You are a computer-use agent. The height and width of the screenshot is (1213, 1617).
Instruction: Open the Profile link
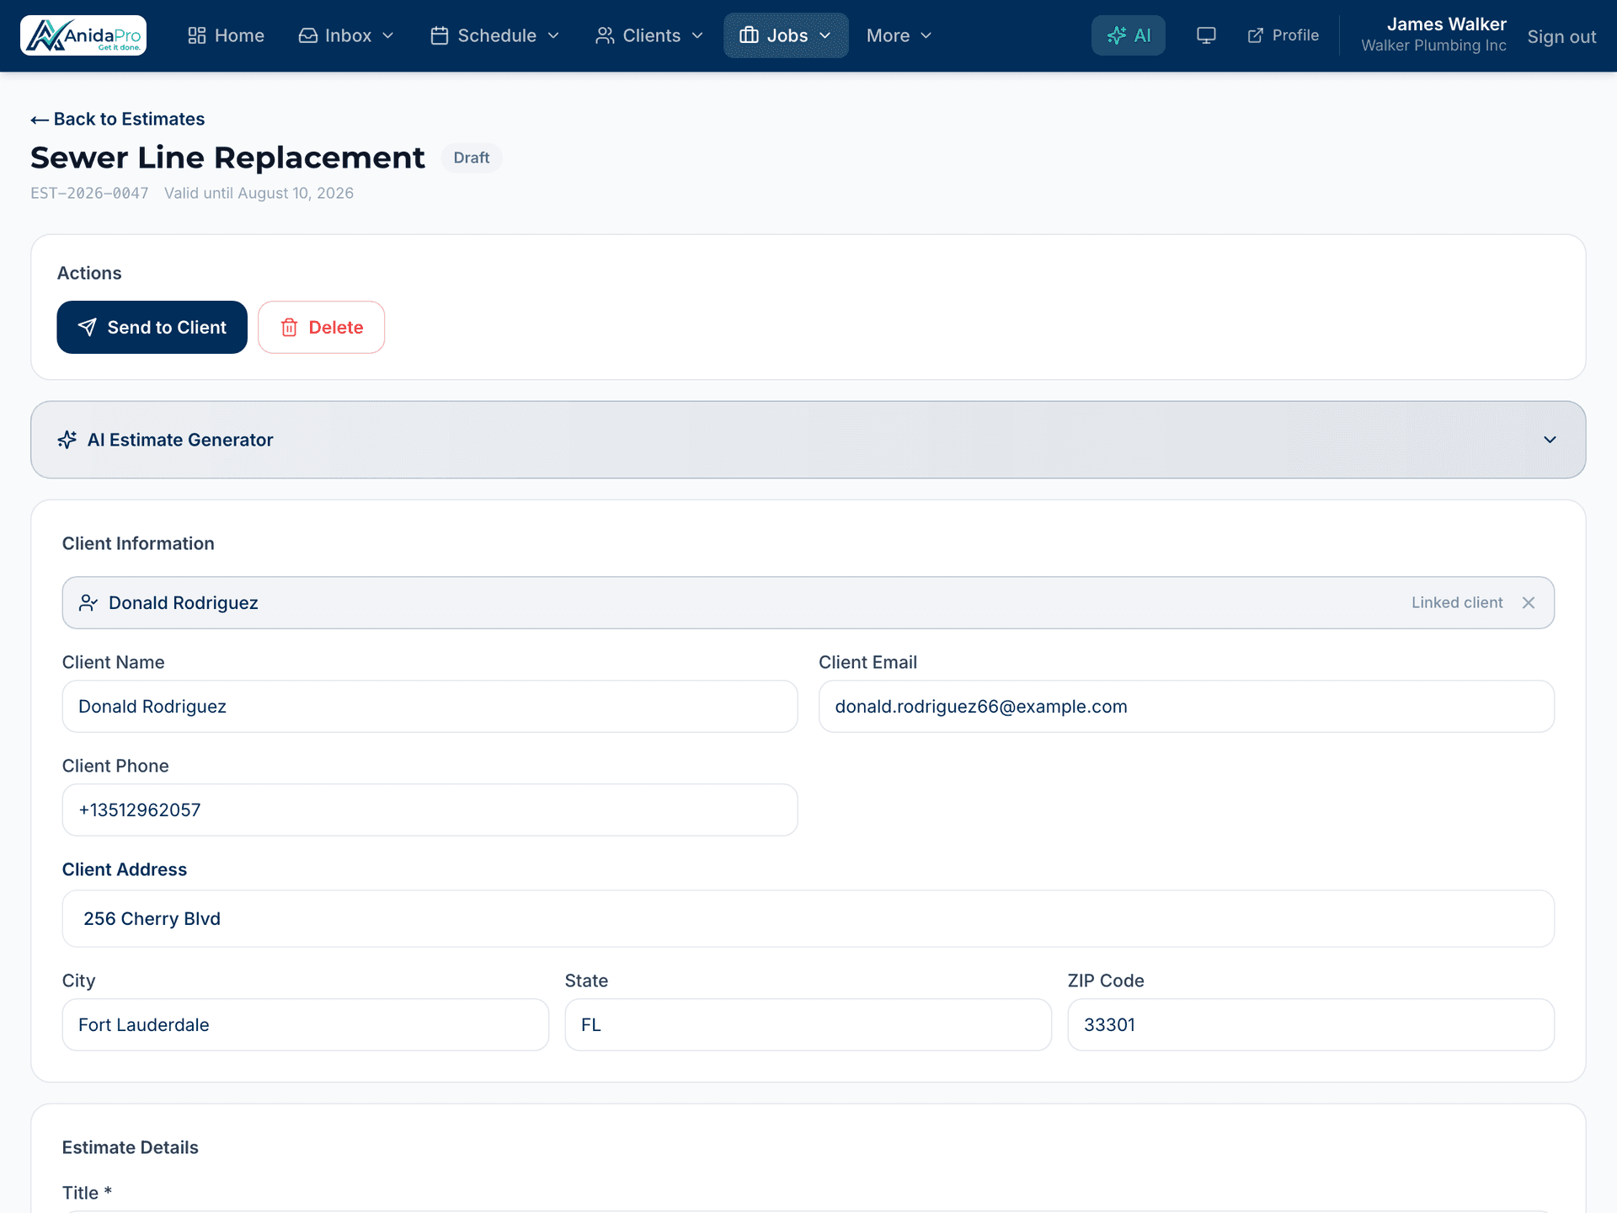(1283, 35)
